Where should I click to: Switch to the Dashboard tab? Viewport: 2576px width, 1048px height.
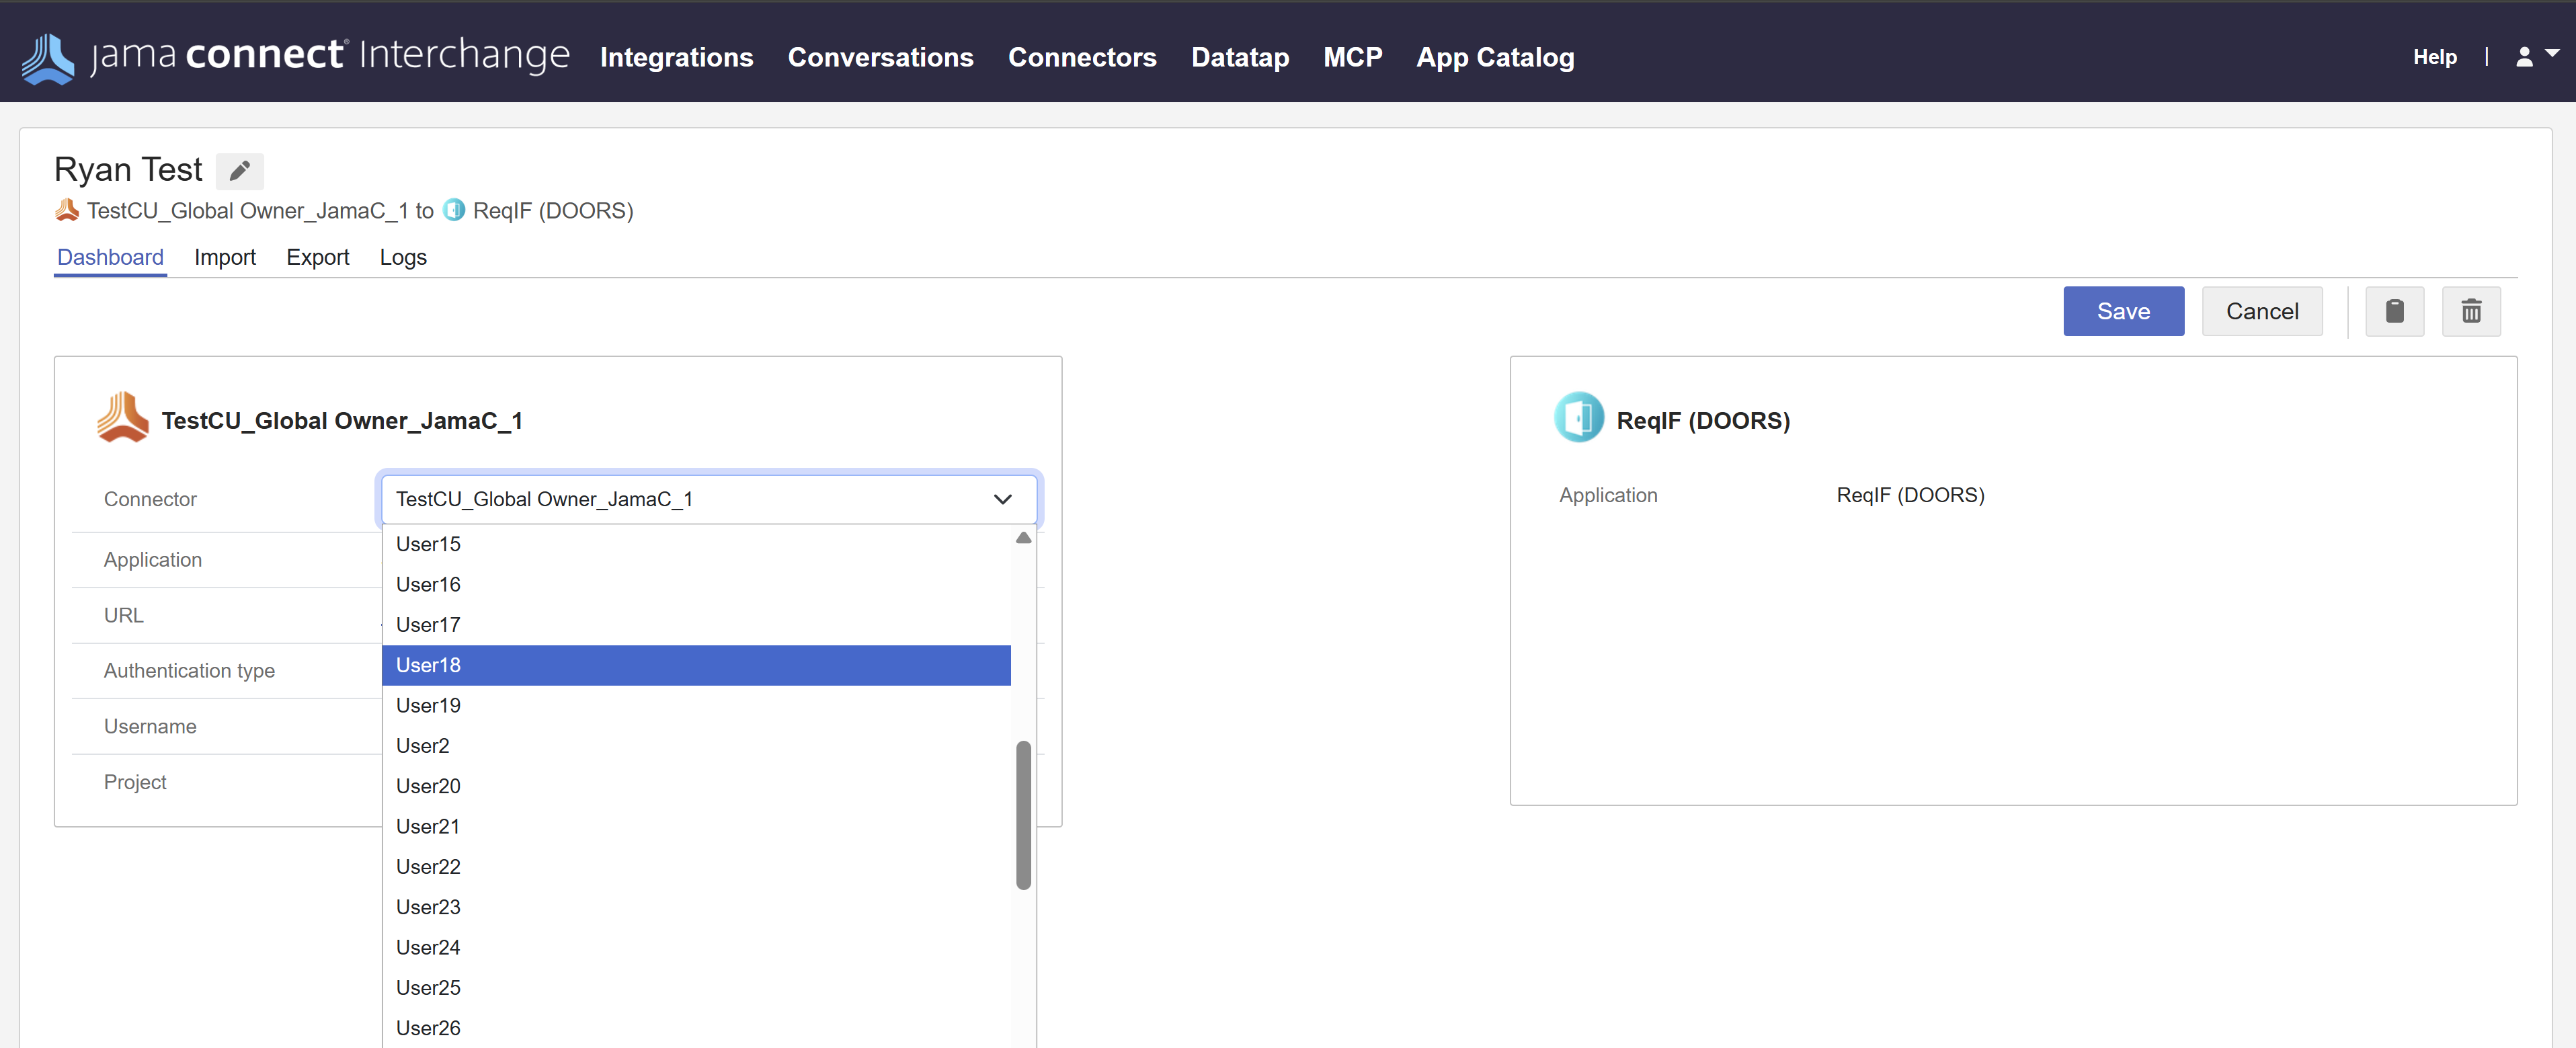point(110,257)
